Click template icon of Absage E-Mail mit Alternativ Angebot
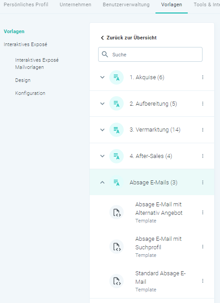Image resolution: width=220 pixels, height=303 pixels. pyautogui.click(x=116, y=213)
